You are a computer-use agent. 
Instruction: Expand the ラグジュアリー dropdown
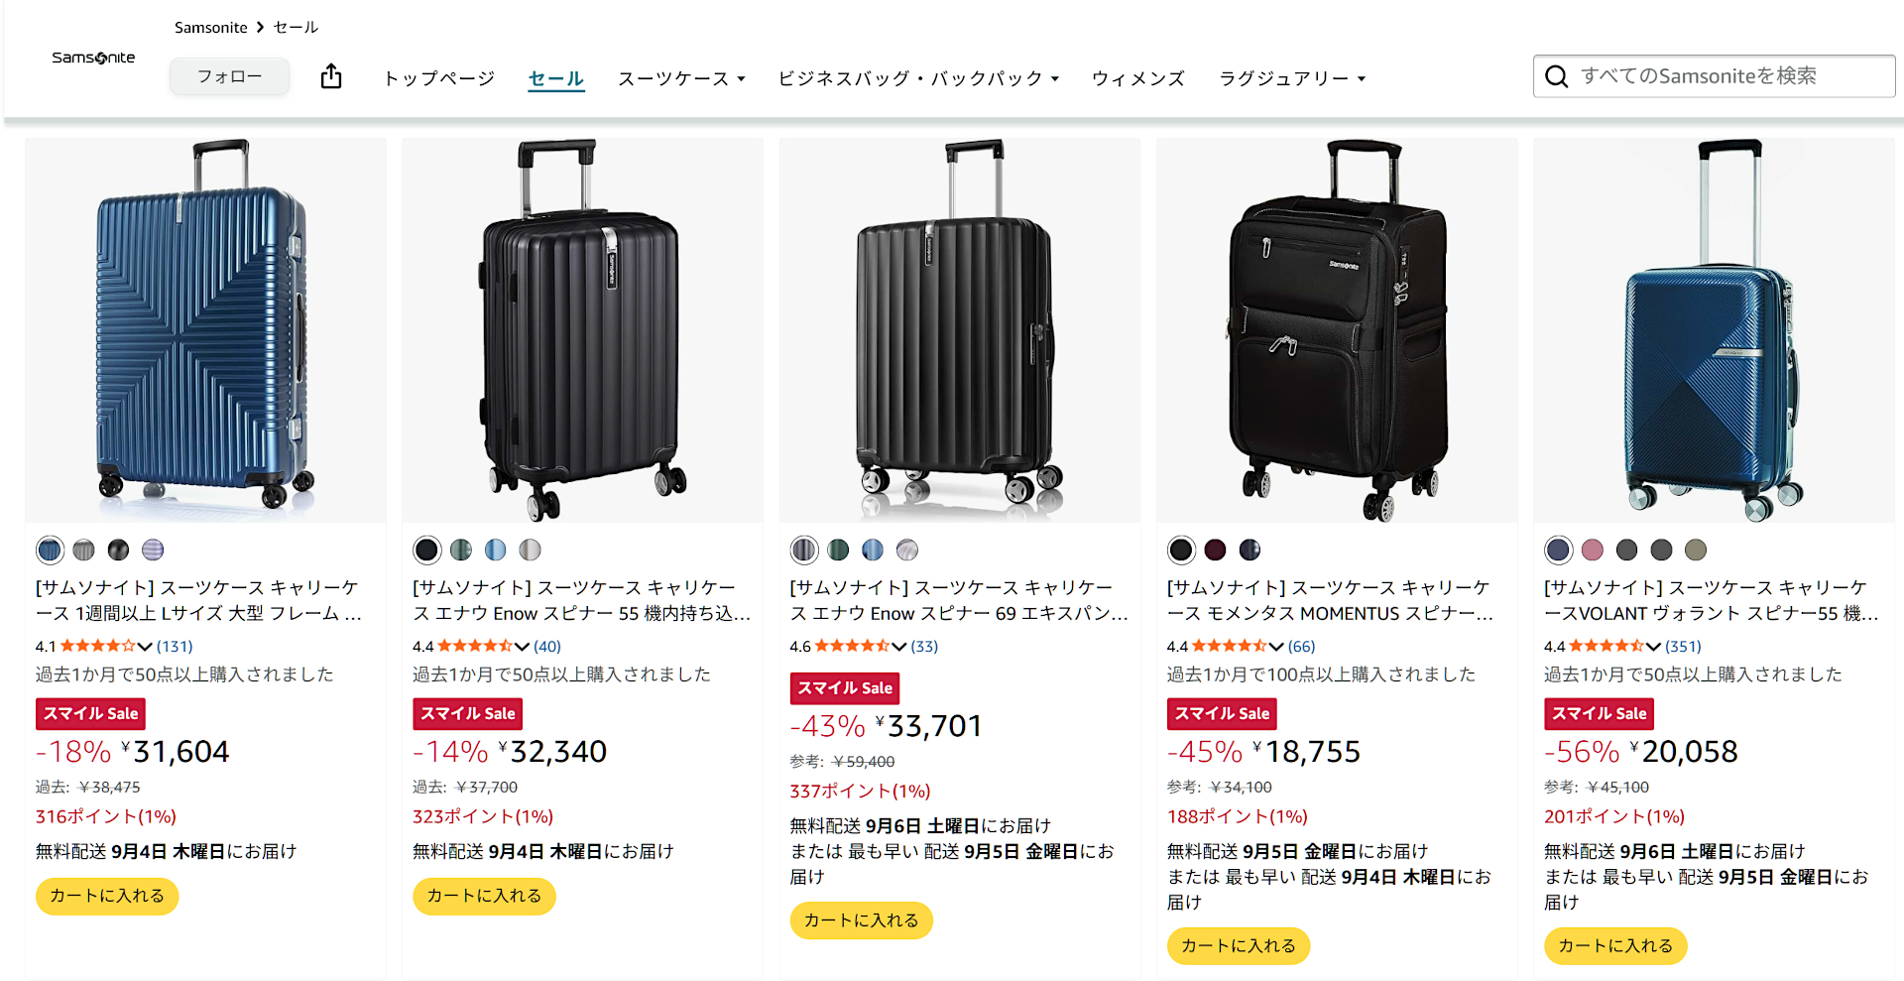click(x=1291, y=78)
